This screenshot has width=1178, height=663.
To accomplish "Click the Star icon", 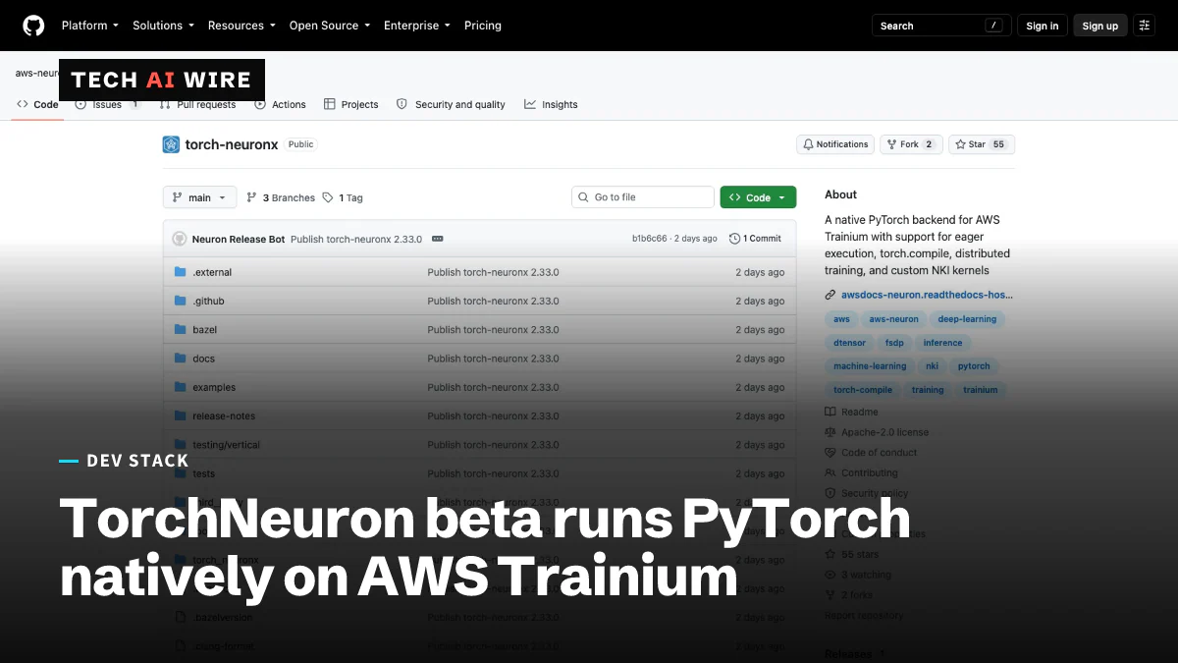I will tap(960, 144).
